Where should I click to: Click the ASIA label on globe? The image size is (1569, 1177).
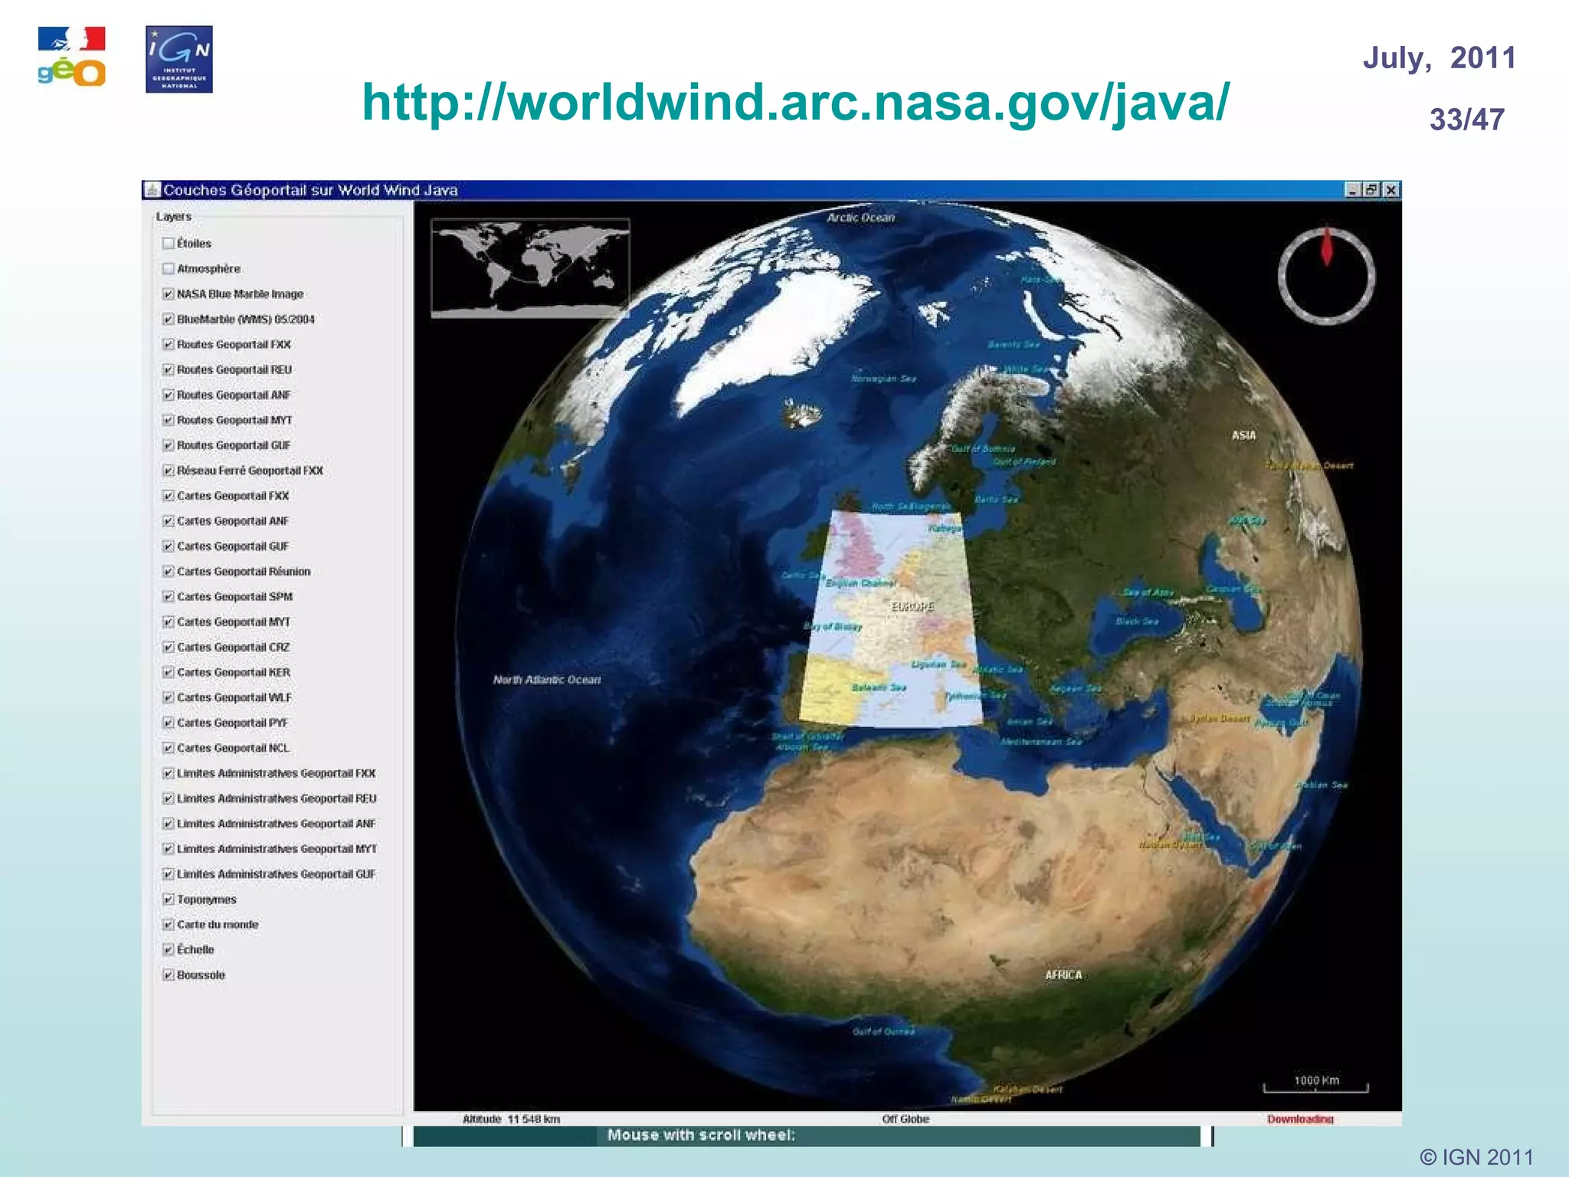click(1243, 435)
